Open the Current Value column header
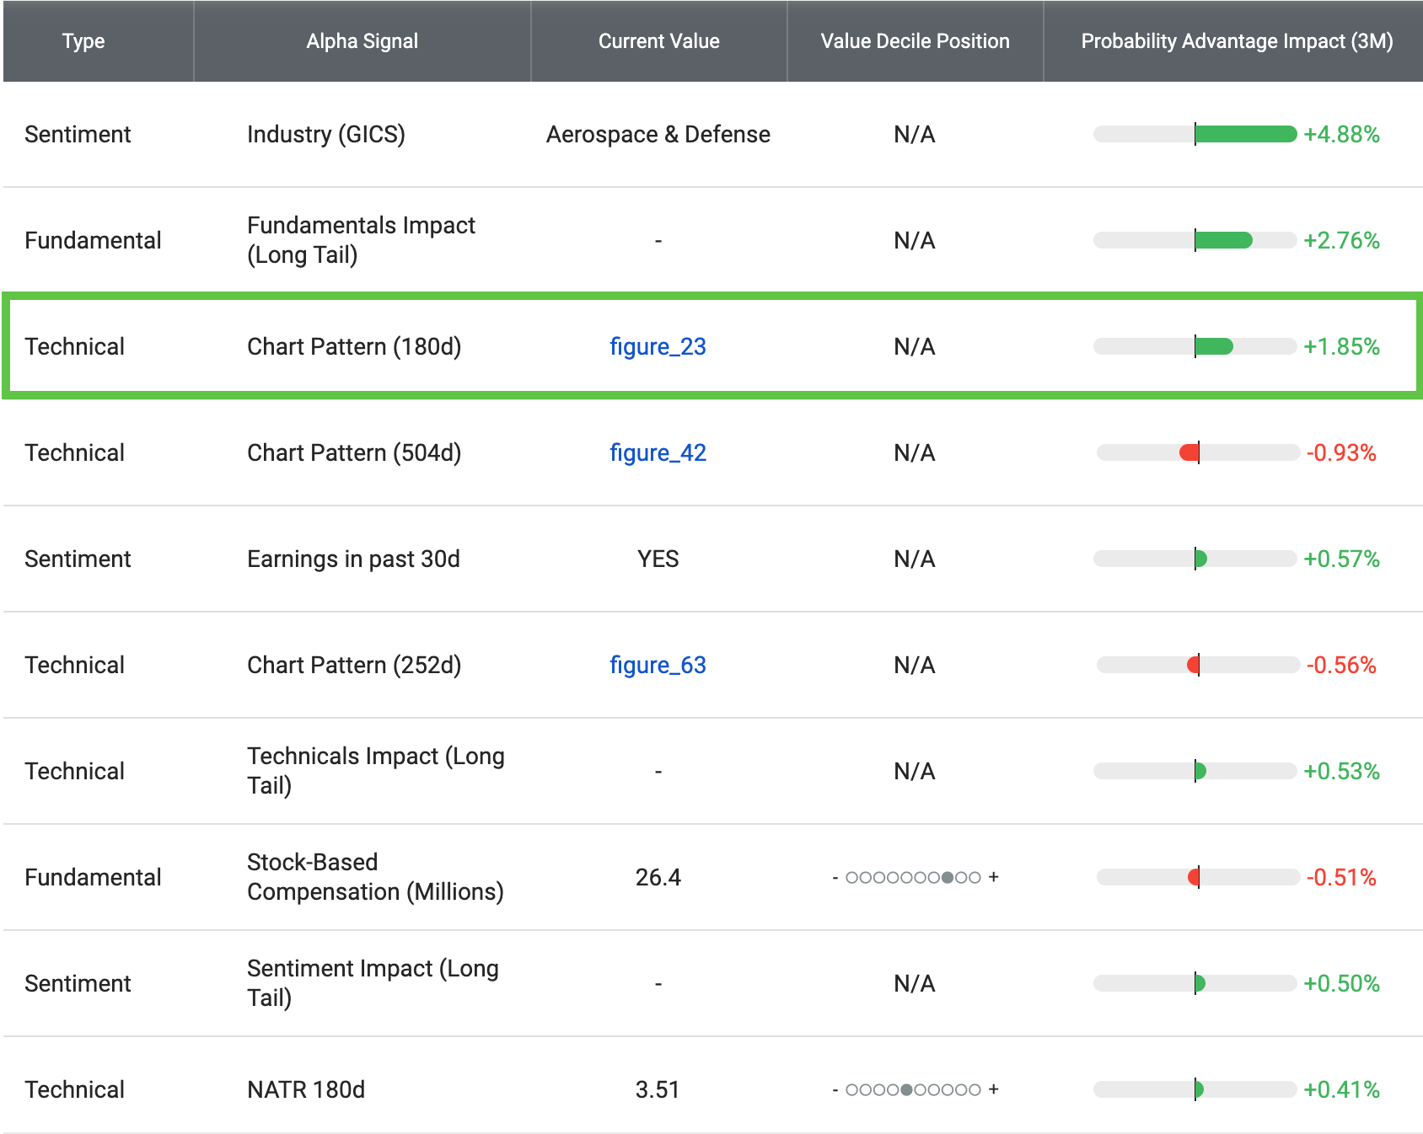Screen dimensions: 1423x1134 658,40
